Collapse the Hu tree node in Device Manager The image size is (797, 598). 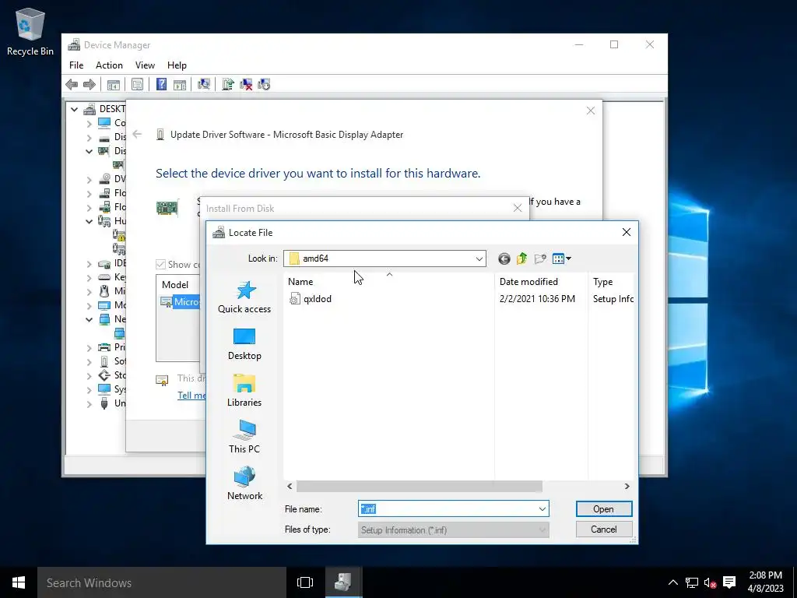[x=89, y=221]
